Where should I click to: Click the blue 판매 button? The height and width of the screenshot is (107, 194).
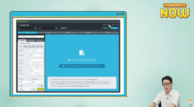114,28
